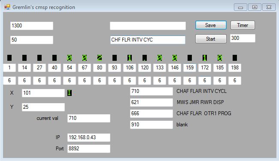Click the offset field showing 27
279x161 pixels.
coord(39,68)
